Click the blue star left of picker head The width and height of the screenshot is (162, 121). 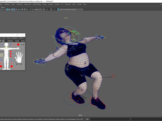coord(2,45)
